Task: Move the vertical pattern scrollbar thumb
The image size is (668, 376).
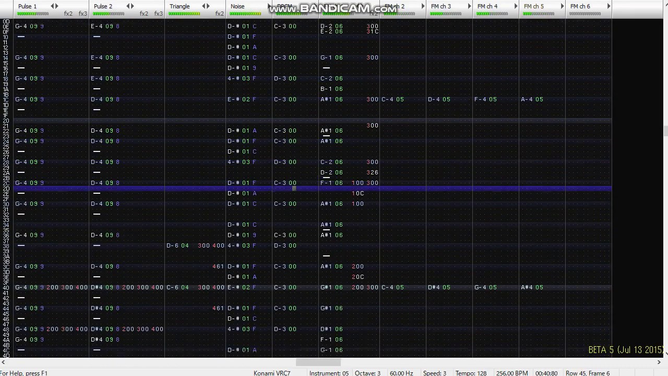Action: (665, 131)
